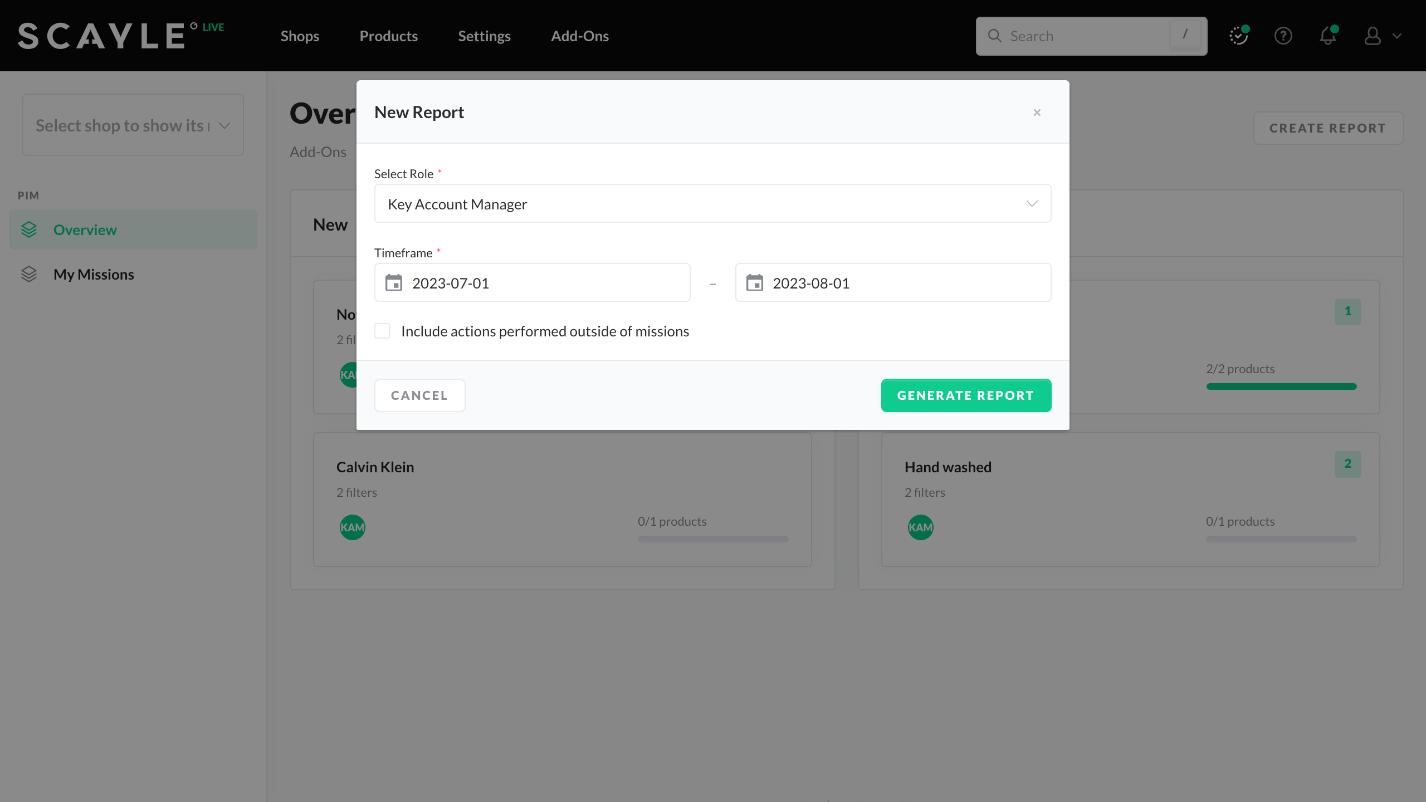Image resolution: width=1426 pixels, height=802 pixels.
Task: Click the SCAYLE logo
Action: tap(101, 36)
